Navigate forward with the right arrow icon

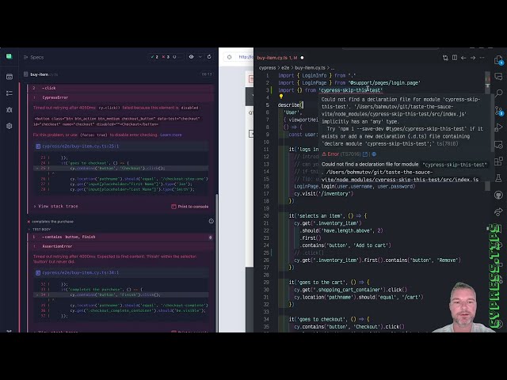coord(473,58)
